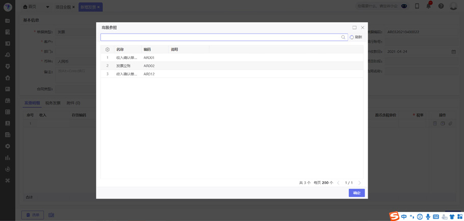Select the row with code AR012
The image size is (464, 221).
[x=148, y=74]
